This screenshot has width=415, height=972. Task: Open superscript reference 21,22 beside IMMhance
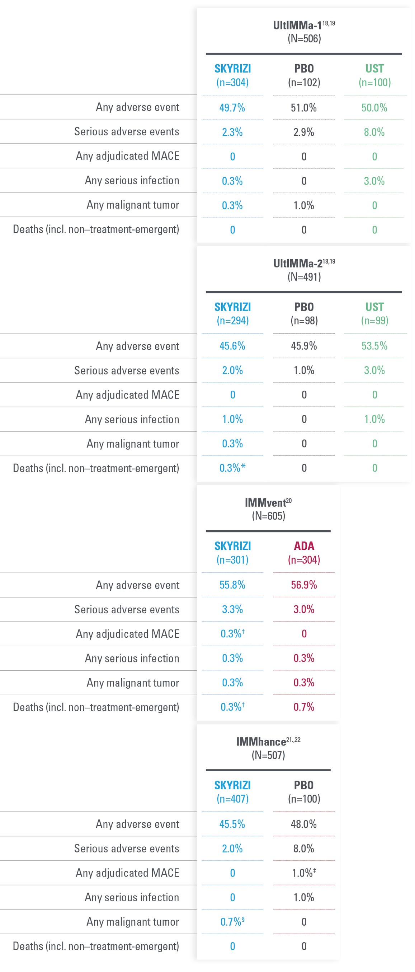[293, 740]
